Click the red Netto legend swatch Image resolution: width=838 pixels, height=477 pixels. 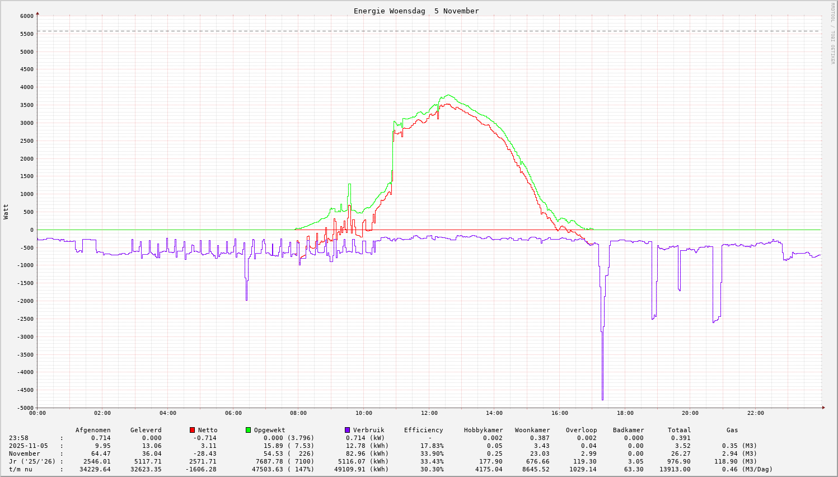click(x=193, y=430)
